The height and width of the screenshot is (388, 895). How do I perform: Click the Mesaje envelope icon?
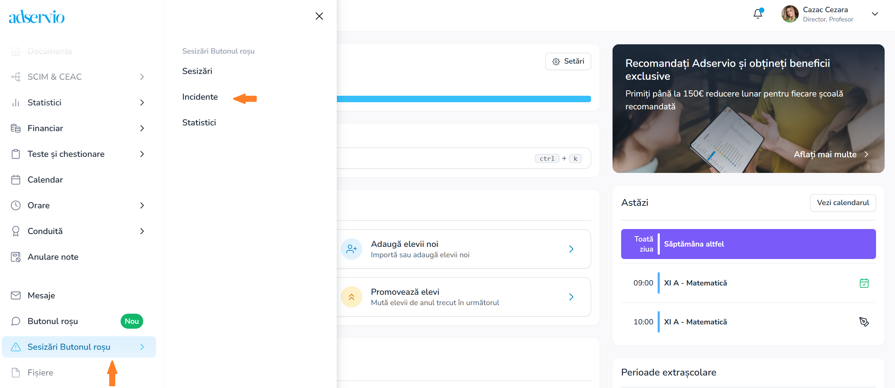point(16,295)
